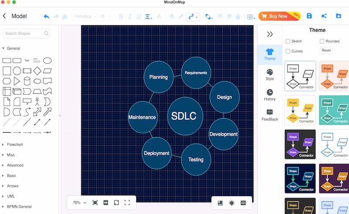Select the Testing node
349x214 pixels.
196,160
